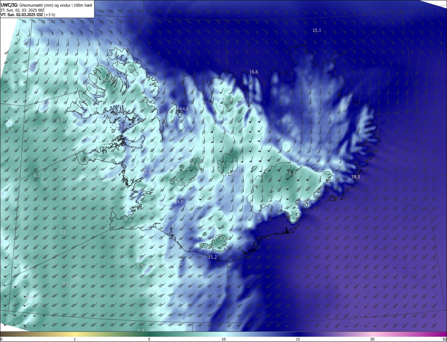Click the 6.6 value label south of the coast
The width and height of the screenshot is (447, 342).
[140, 266]
